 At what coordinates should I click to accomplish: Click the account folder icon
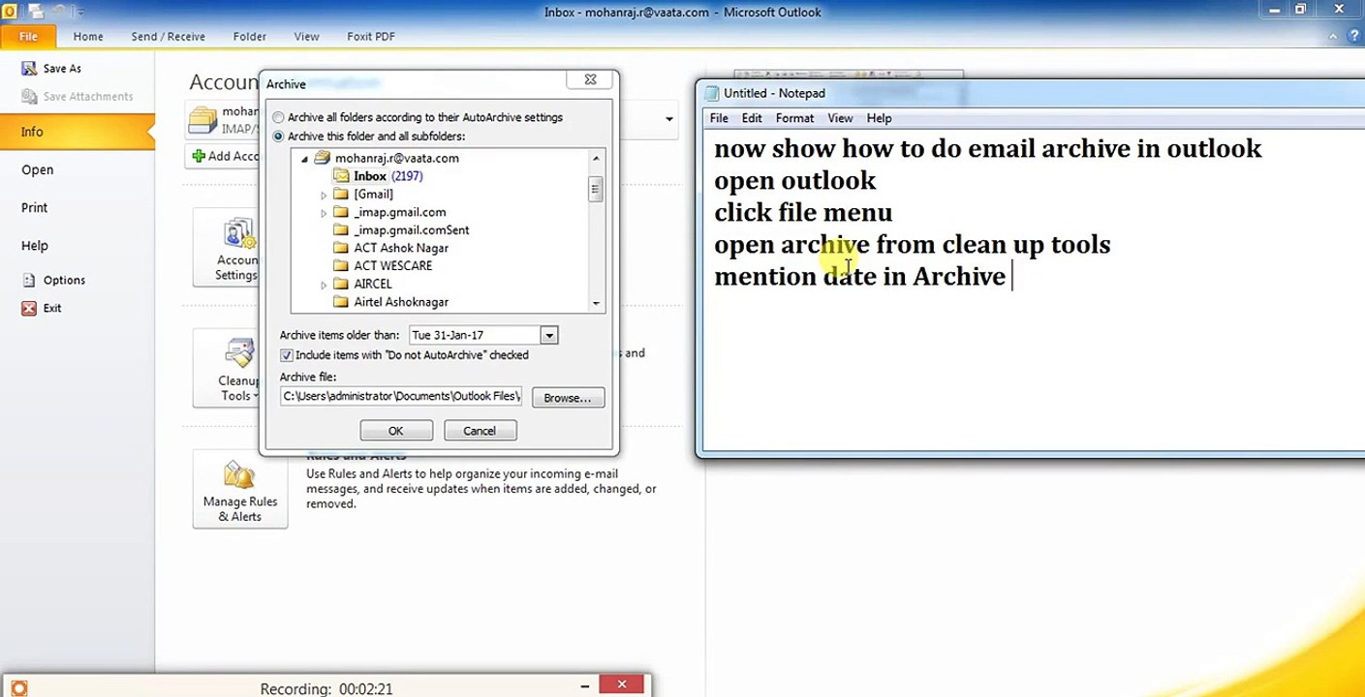coord(202,119)
